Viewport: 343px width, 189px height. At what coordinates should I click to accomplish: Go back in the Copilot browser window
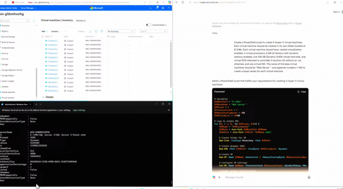pos(177,2)
